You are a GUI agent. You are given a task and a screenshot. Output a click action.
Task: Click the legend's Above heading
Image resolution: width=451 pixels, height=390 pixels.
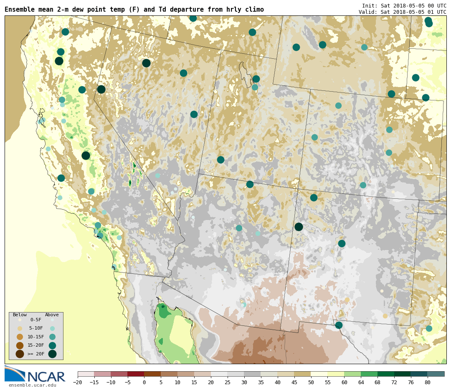52,315
